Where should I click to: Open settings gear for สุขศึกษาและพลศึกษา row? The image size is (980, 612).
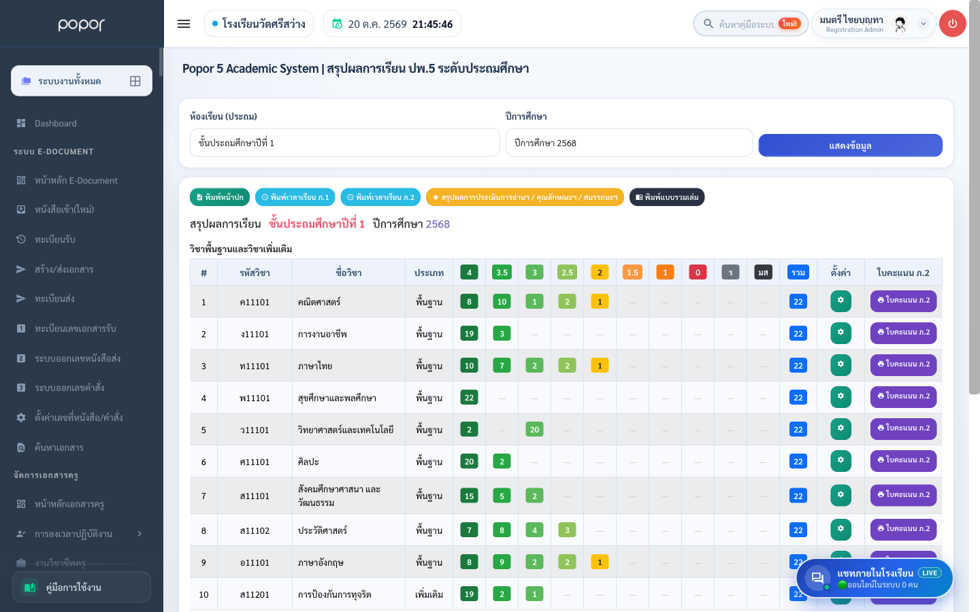click(840, 397)
